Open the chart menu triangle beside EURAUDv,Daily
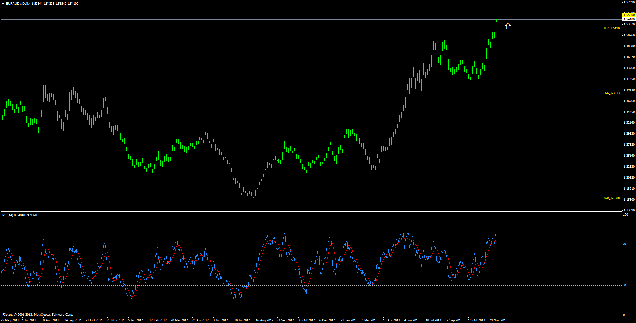This screenshot has height=323, width=636. (3, 3)
